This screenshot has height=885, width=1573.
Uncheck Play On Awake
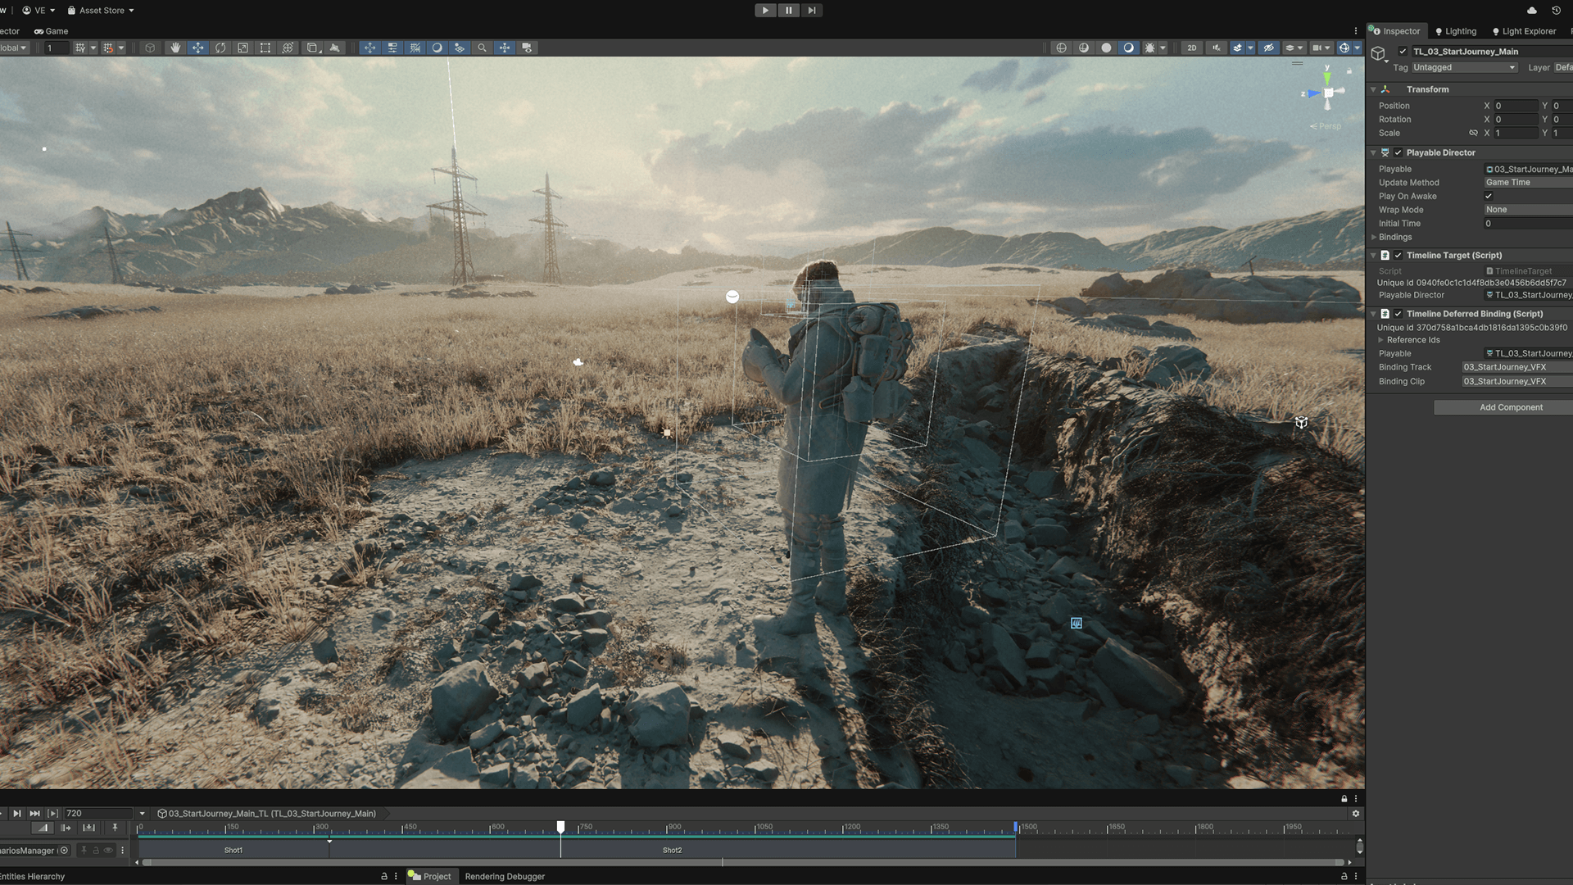click(1489, 196)
